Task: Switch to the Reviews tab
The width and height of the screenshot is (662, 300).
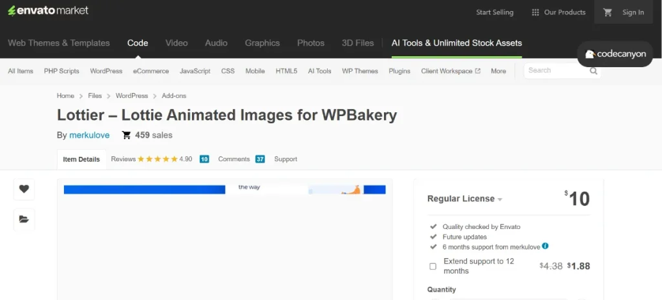Action: (123, 159)
